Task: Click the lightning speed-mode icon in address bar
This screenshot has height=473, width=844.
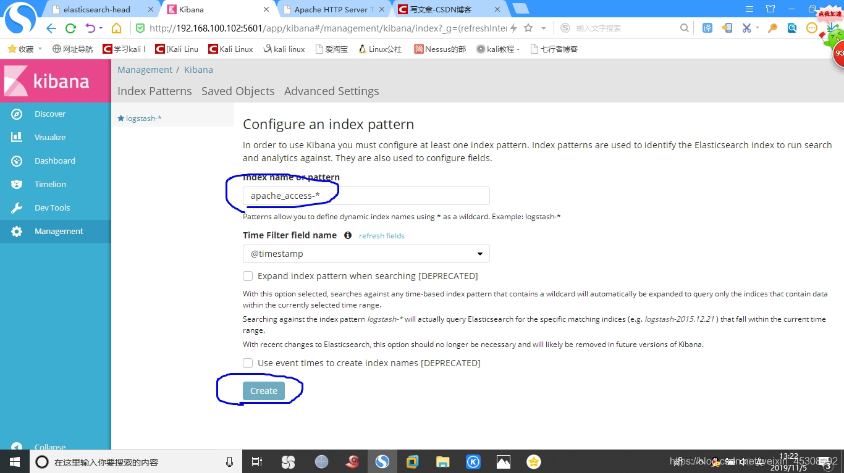Action: (513, 28)
